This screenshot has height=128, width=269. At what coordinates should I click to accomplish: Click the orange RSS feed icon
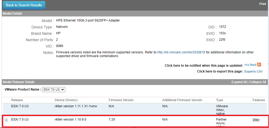tap(259, 65)
